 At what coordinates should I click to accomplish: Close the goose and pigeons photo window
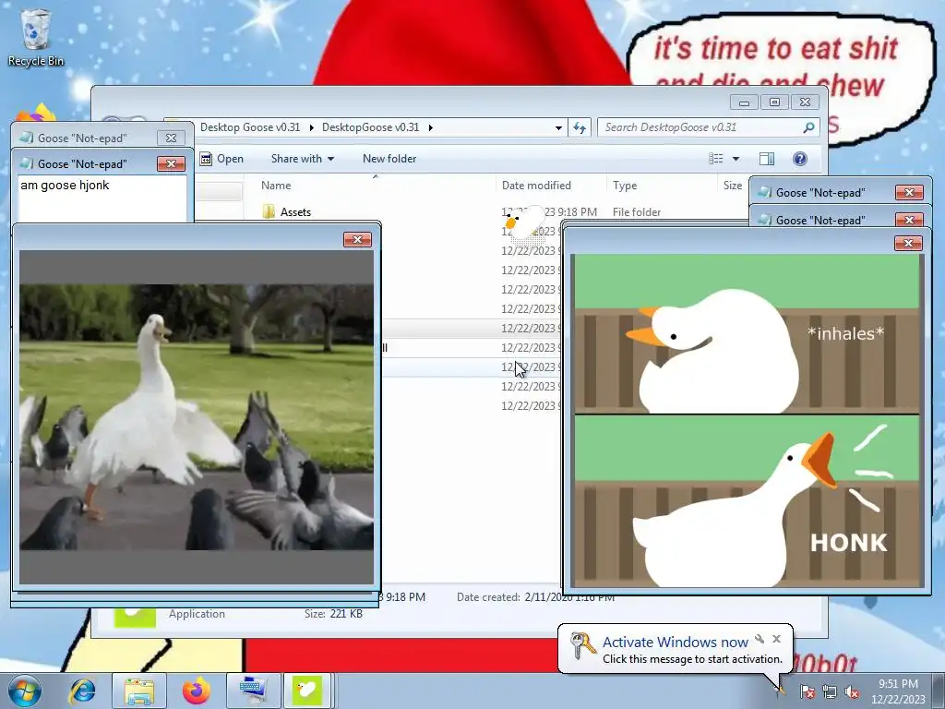point(357,239)
